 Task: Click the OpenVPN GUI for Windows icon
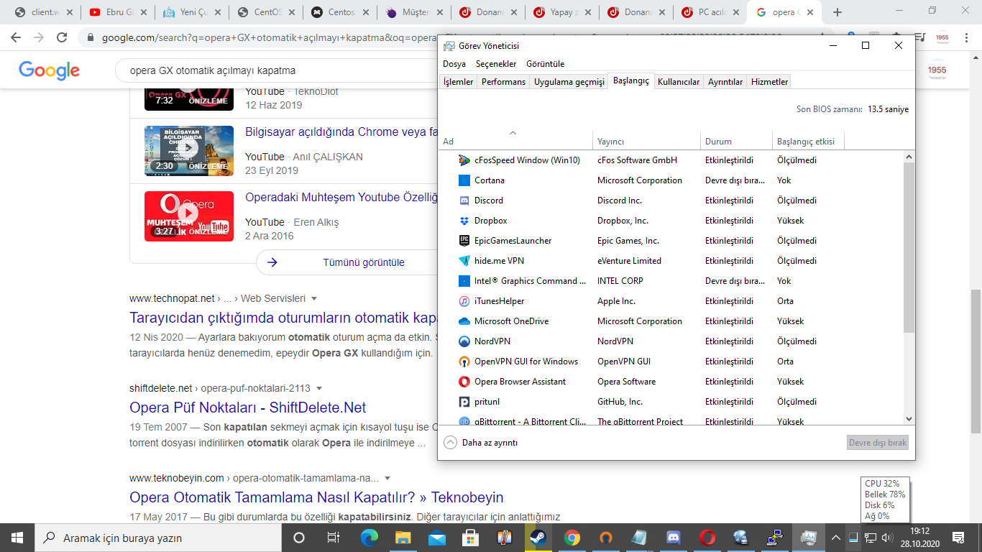click(x=464, y=362)
